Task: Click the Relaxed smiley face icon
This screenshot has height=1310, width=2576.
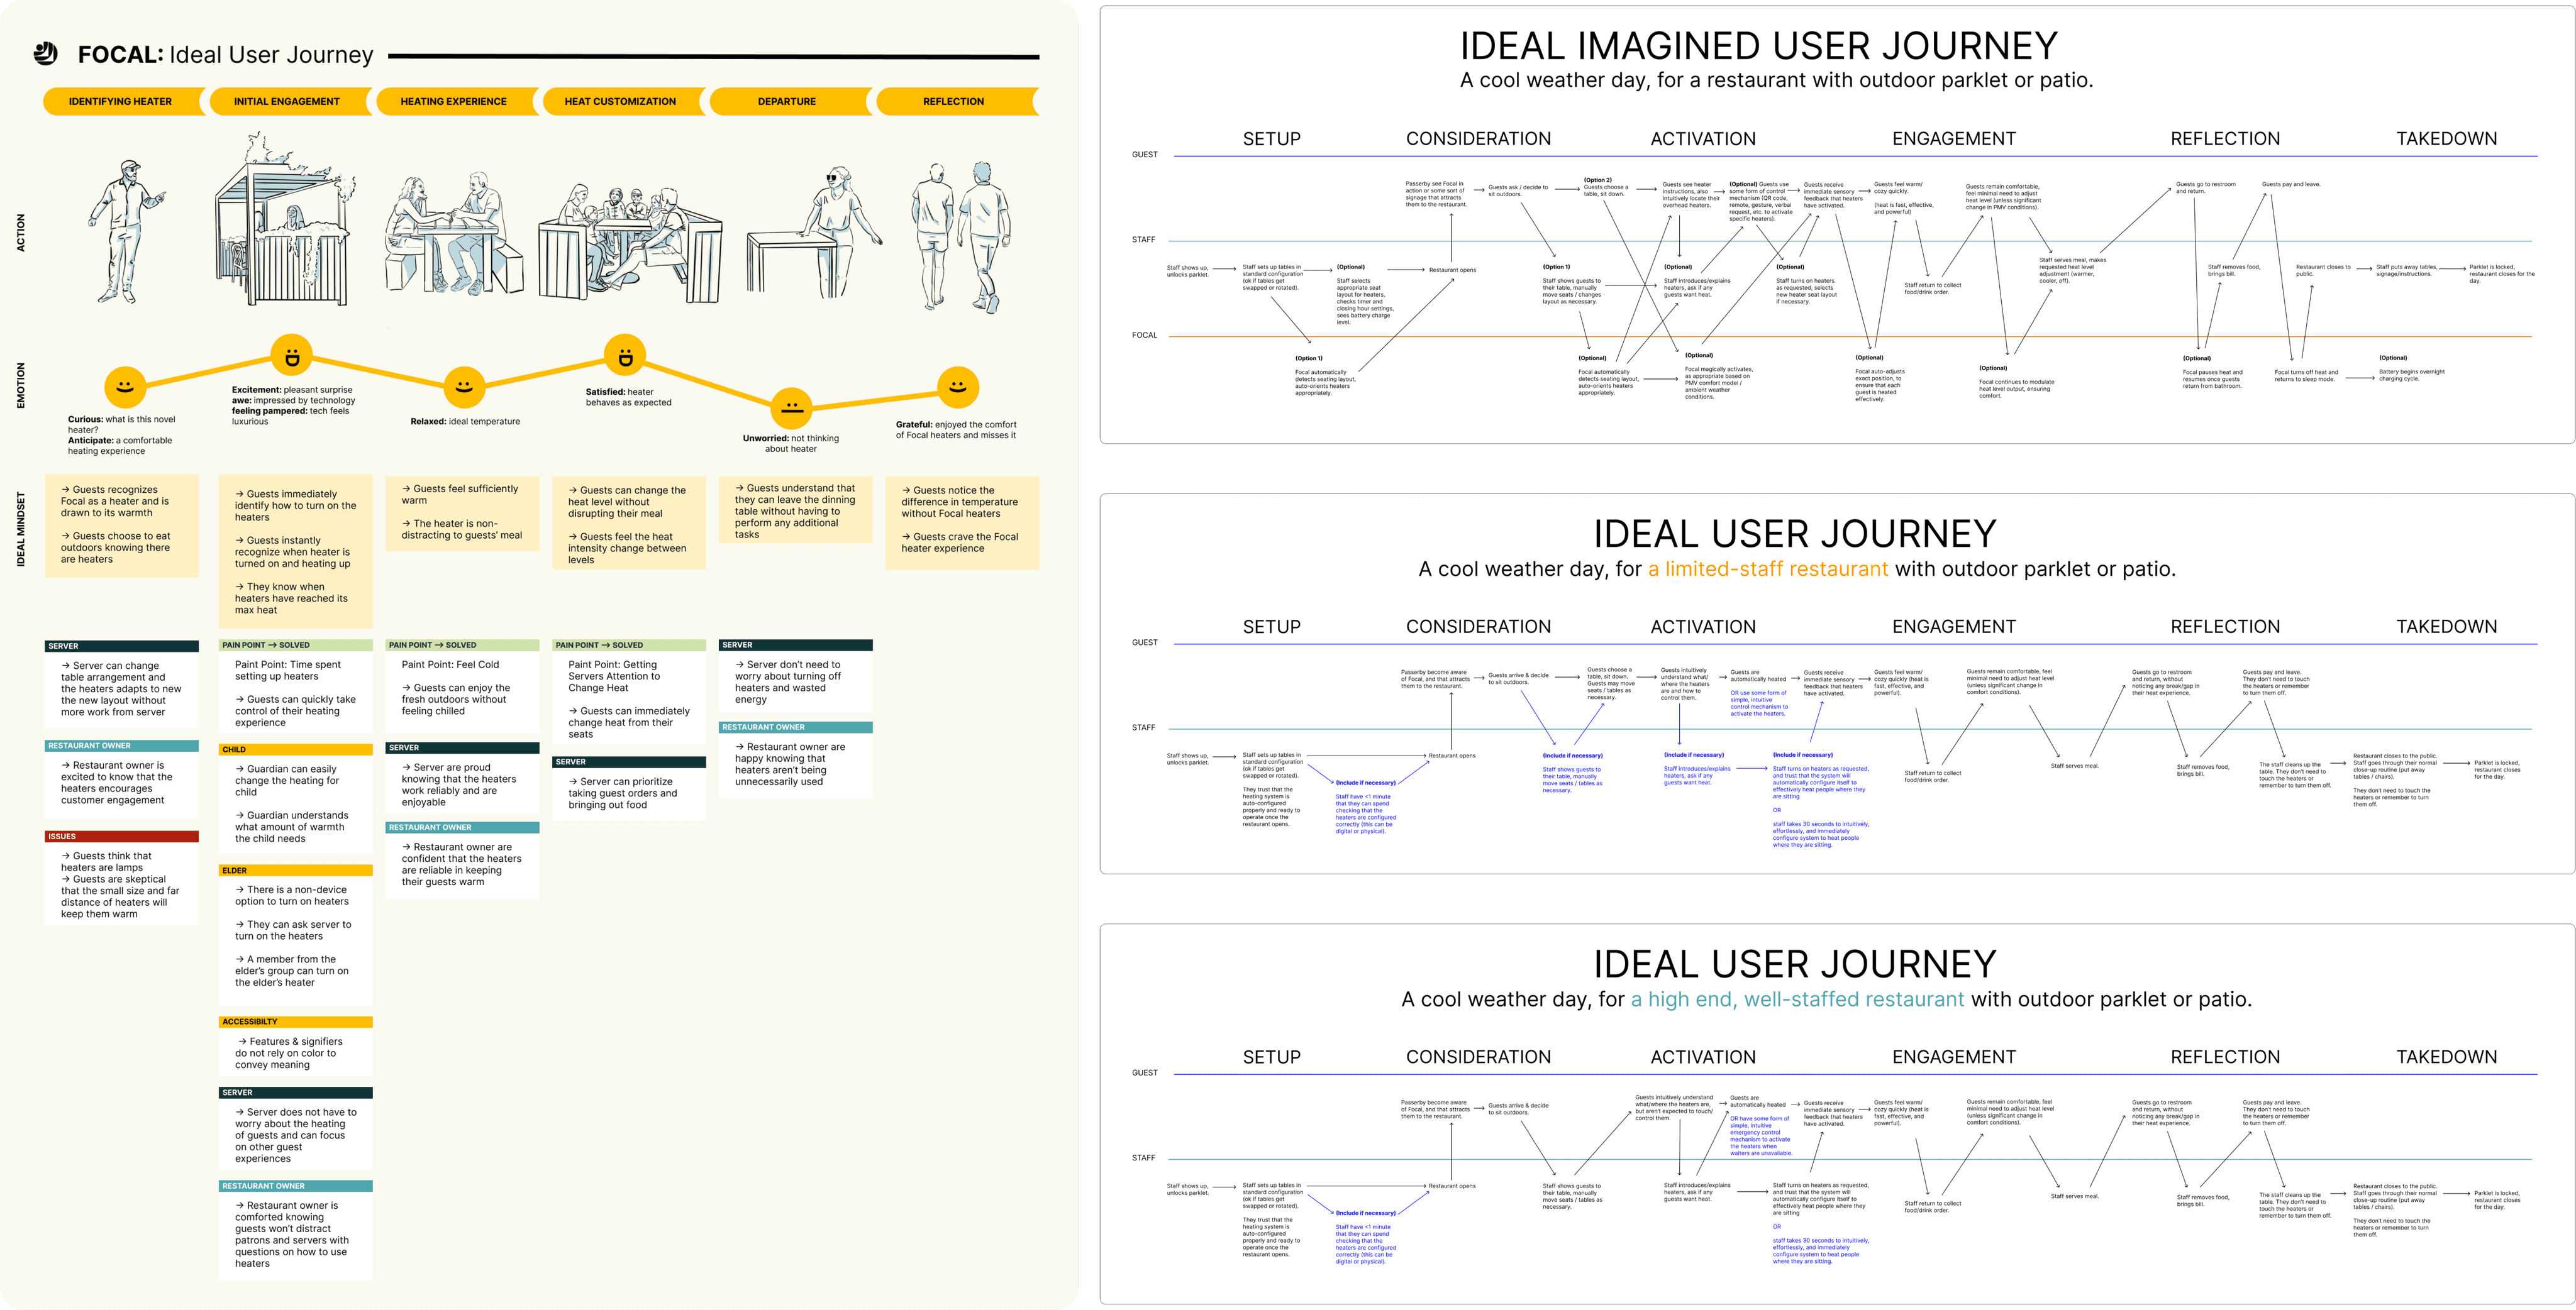Action: pos(464,387)
